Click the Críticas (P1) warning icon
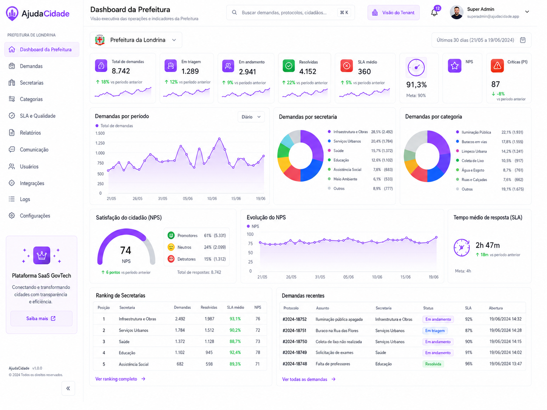This screenshot has height=410, width=547. tap(497, 66)
